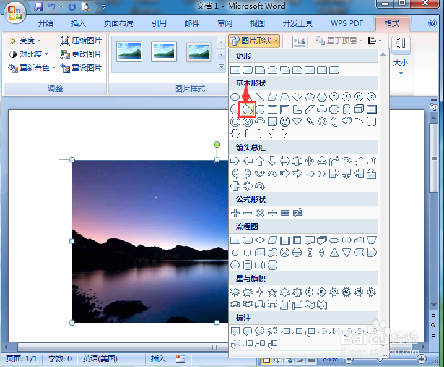Expand the 对比度 contrast menu
This screenshot has height=367, width=444.
click(28, 54)
